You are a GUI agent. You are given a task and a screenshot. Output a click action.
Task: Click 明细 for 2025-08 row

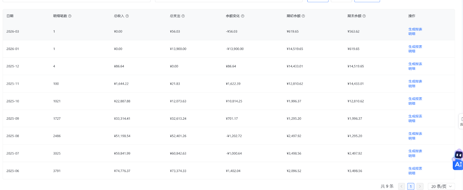point(412,138)
